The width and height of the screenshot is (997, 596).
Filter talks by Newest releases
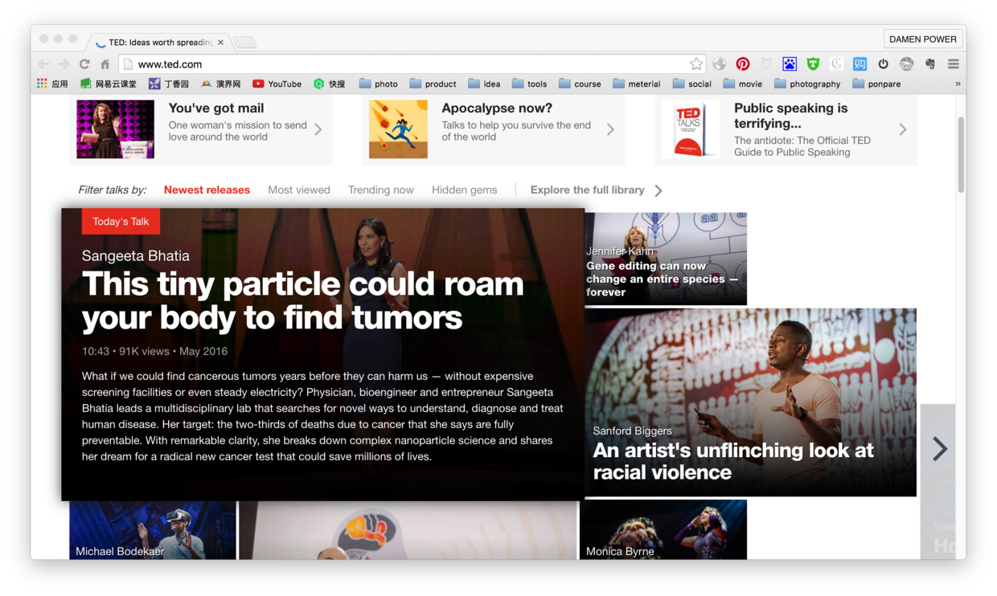[x=207, y=190]
